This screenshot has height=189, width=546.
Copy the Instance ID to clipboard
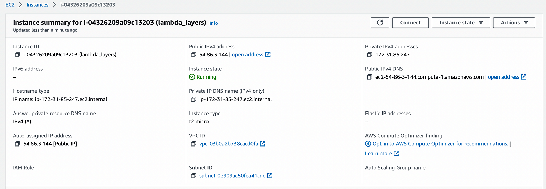click(x=17, y=55)
